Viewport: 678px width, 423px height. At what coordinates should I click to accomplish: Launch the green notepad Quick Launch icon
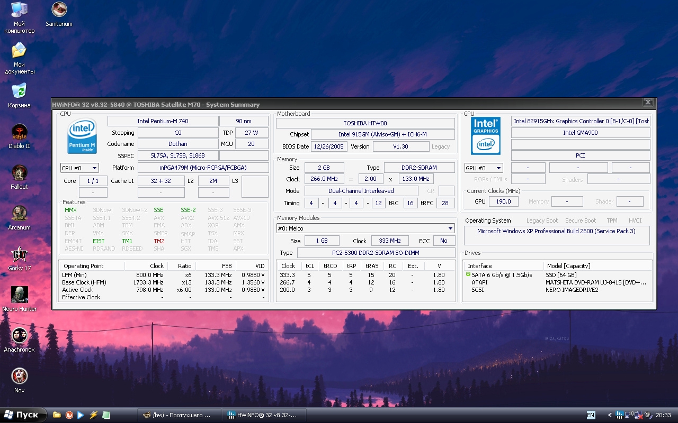click(x=105, y=415)
